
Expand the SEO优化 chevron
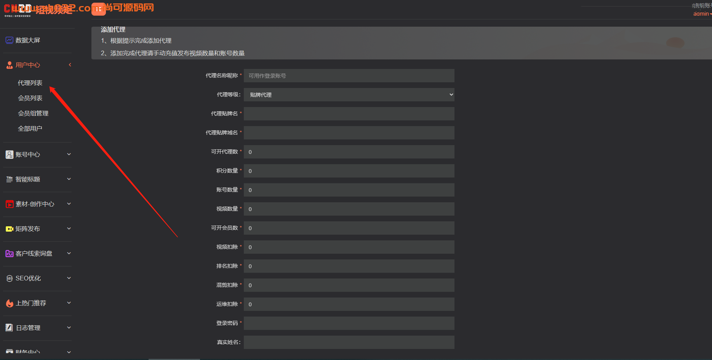pyautogui.click(x=69, y=278)
